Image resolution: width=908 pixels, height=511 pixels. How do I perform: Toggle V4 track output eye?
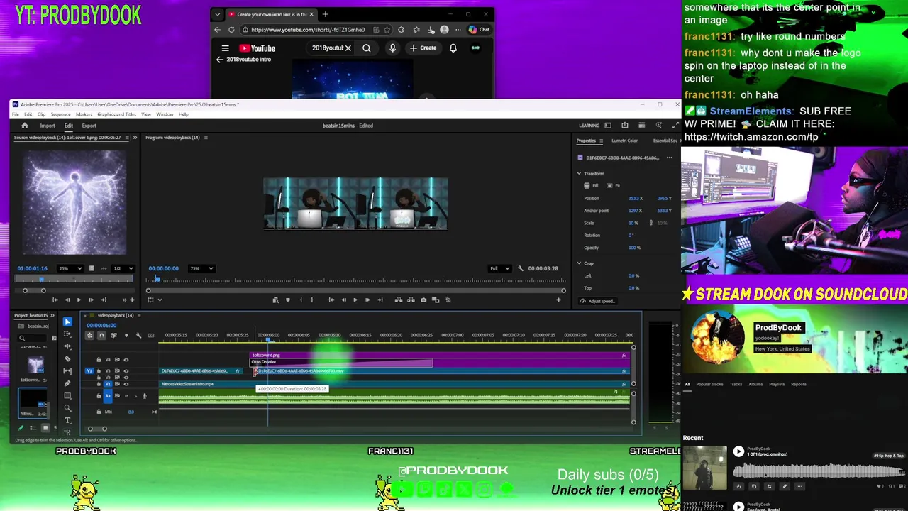[126, 359]
